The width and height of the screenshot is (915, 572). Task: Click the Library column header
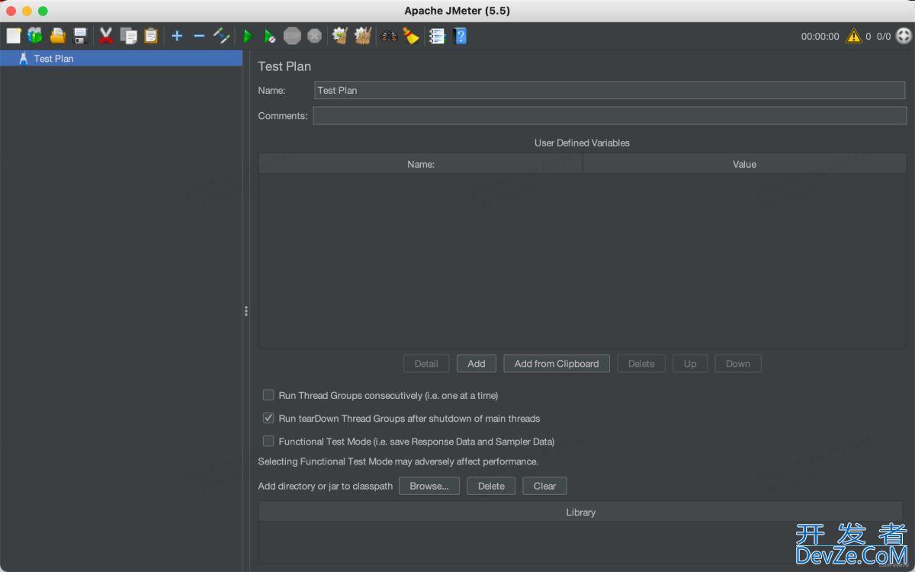pos(581,513)
